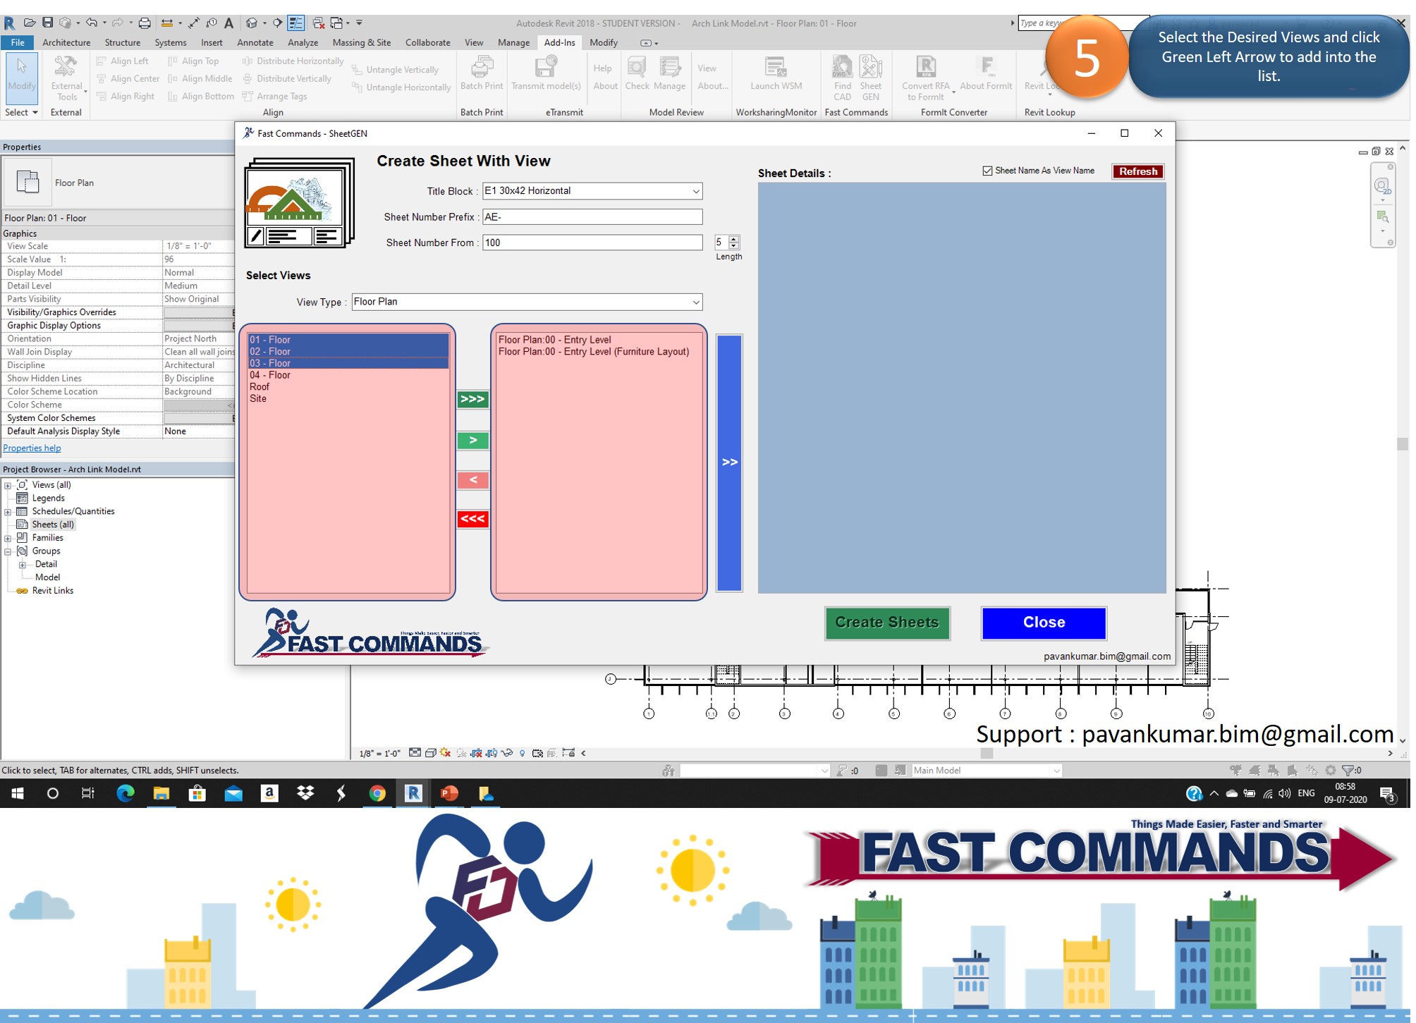Select 04 - Floor in views list

point(270,375)
